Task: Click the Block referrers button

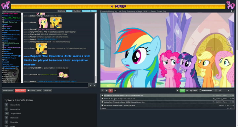Action: (8, 90)
